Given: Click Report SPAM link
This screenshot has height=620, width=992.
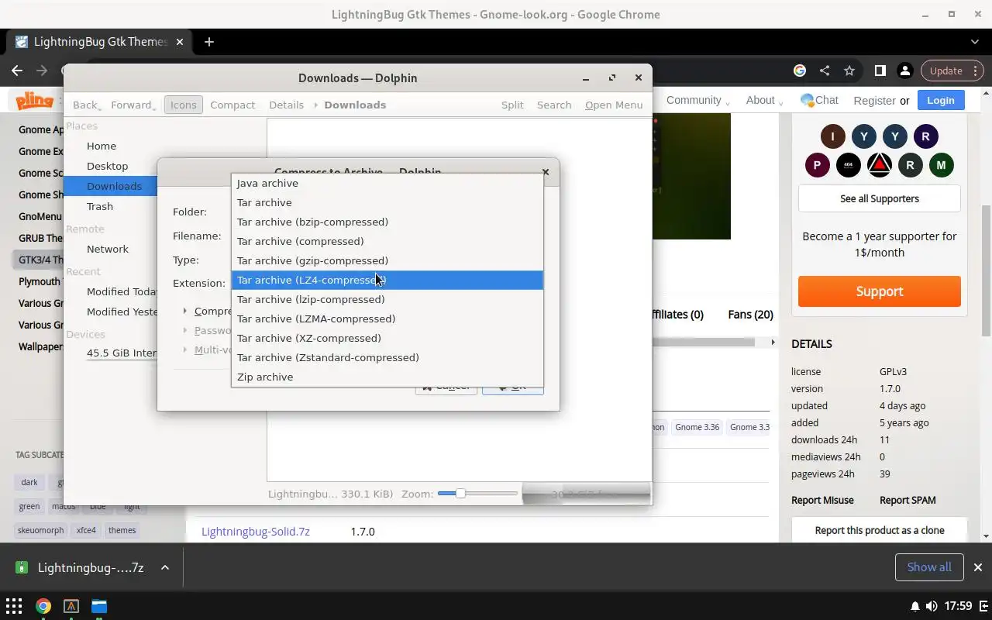Looking at the screenshot, I should pyautogui.click(x=908, y=500).
